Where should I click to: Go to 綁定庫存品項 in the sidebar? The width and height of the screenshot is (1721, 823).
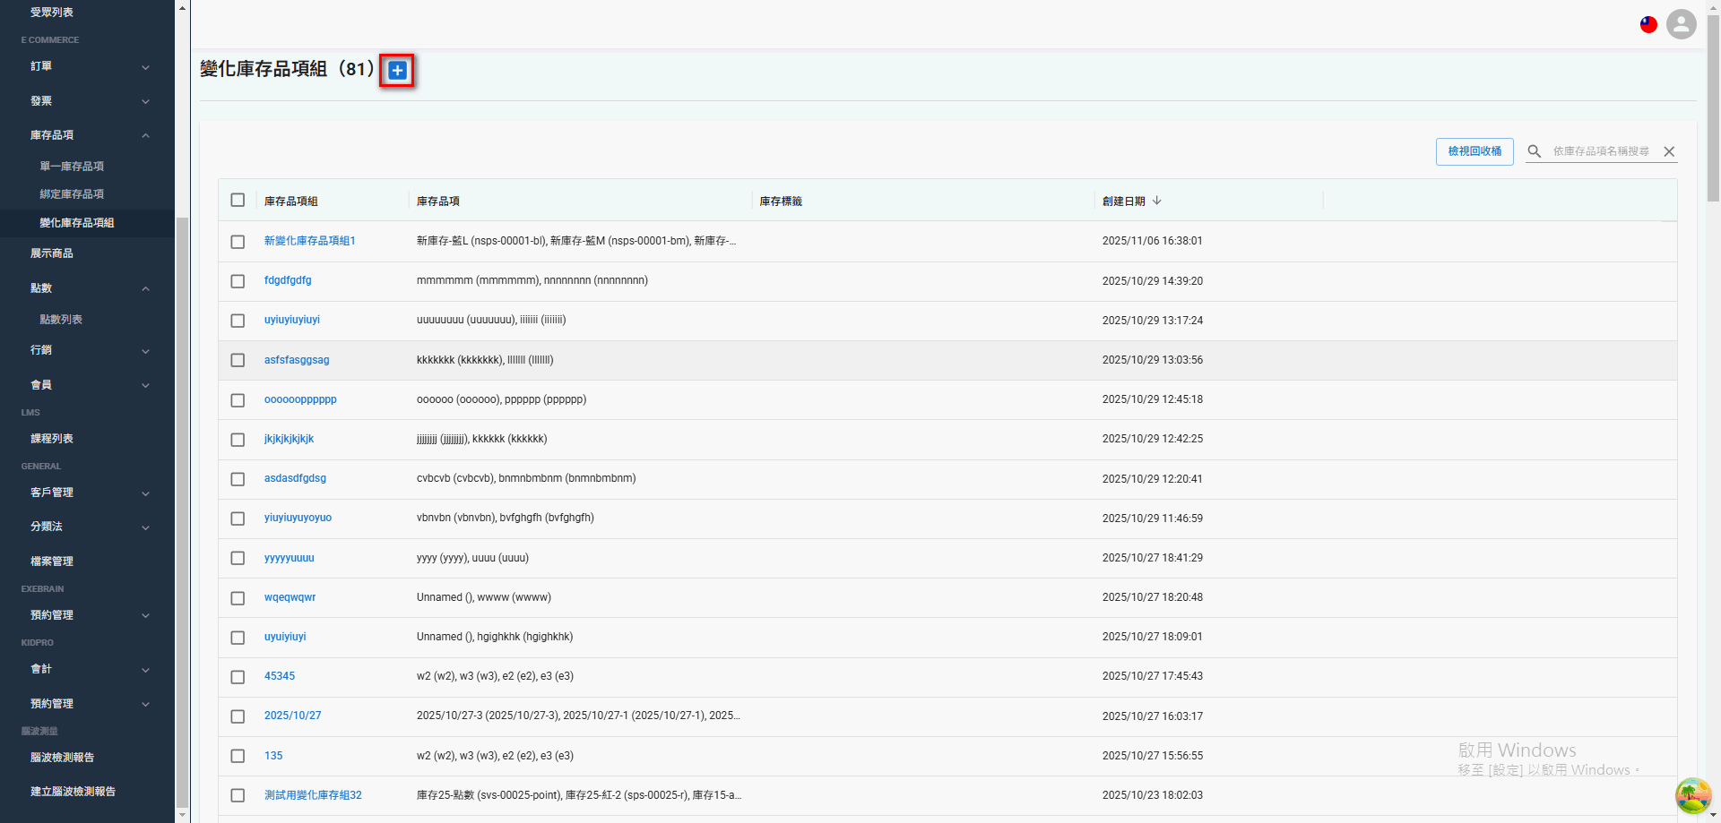point(72,194)
